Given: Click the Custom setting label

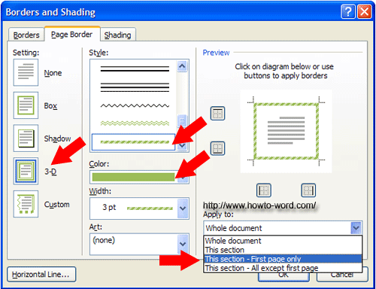Looking at the screenshot, I should [57, 205].
